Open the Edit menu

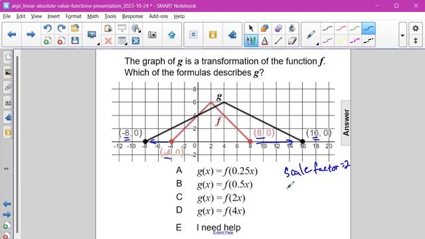click(x=21, y=16)
